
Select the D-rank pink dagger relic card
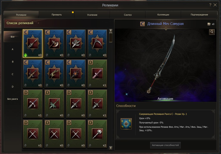97,74
